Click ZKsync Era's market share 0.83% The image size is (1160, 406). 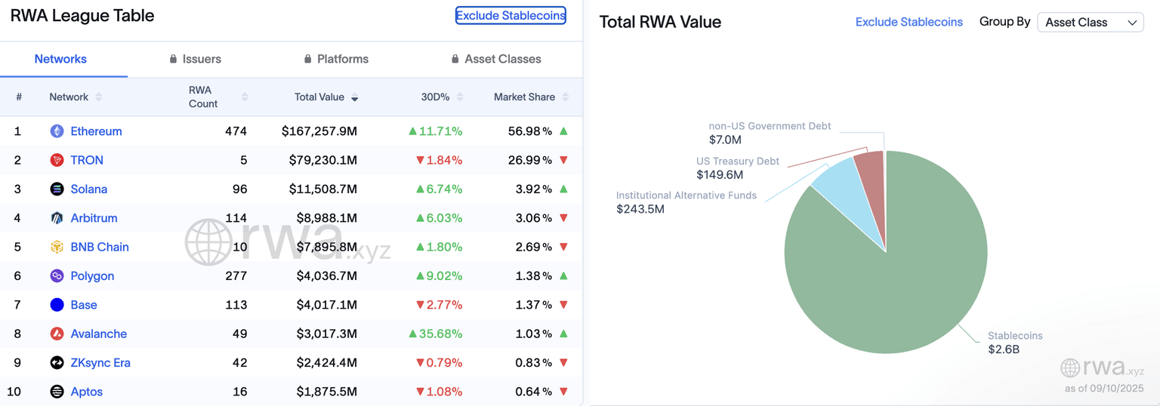[x=534, y=363]
